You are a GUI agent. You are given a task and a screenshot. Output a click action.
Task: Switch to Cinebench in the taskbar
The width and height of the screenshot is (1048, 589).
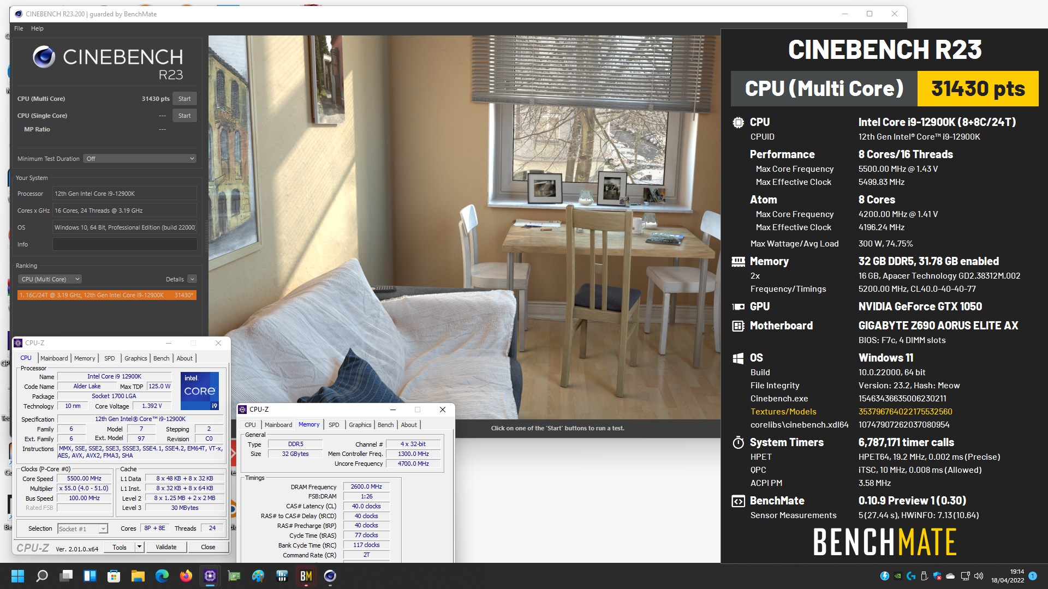pyautogui.click(x=330, y=576)
